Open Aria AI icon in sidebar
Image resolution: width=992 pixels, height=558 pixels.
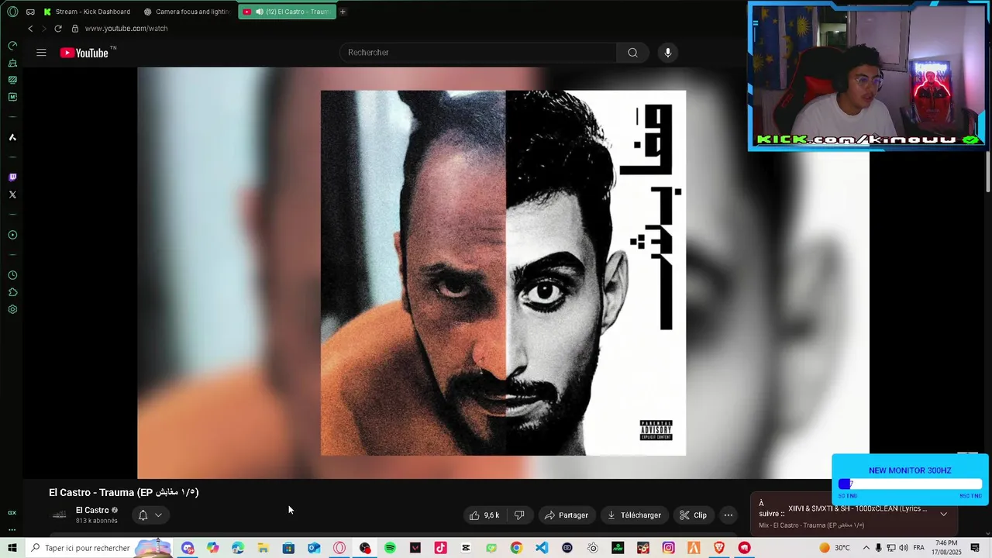(x=12, y=137)
